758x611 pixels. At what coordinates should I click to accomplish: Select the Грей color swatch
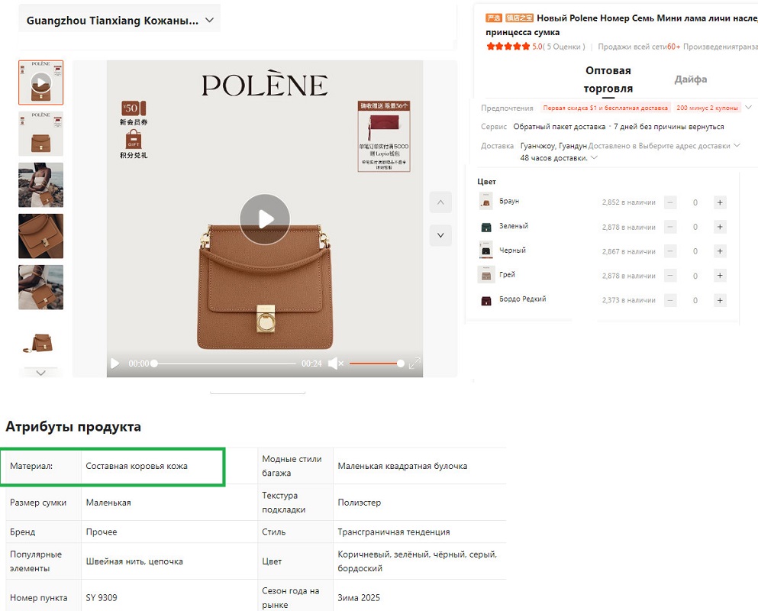tap(486, 275)
